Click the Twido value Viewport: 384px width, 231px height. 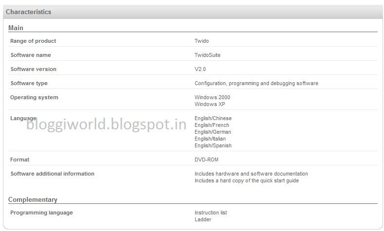[201, 41]
